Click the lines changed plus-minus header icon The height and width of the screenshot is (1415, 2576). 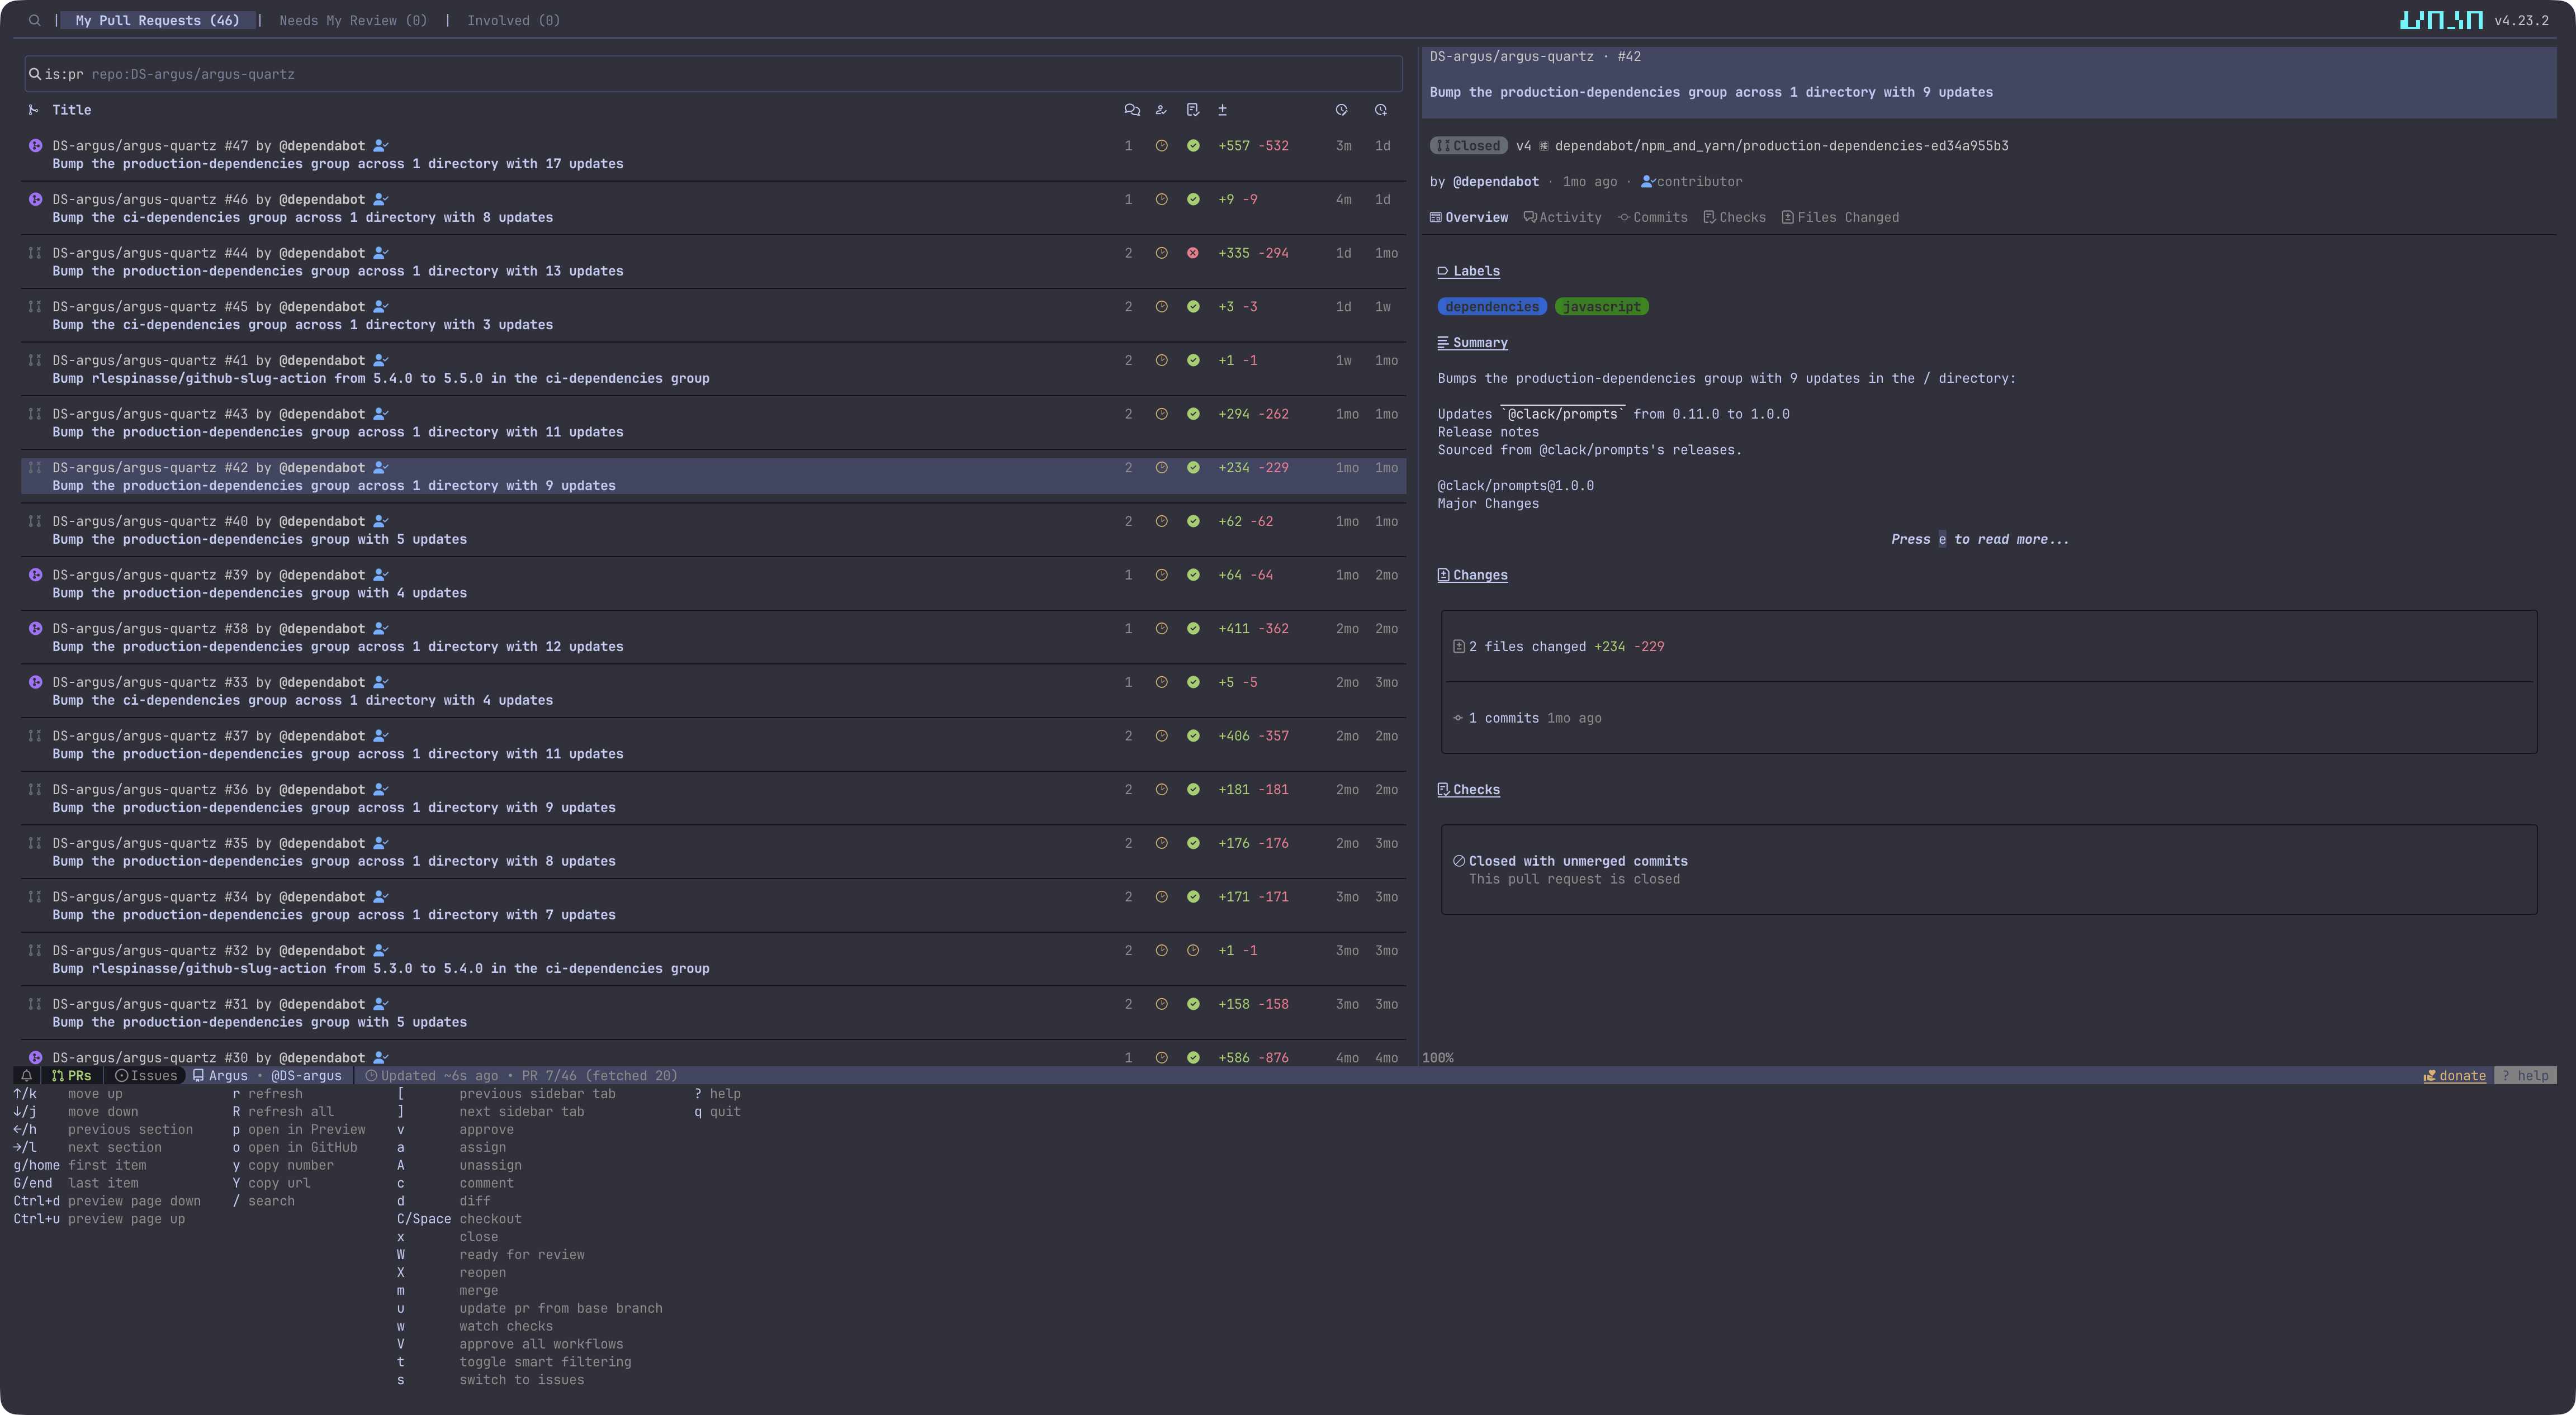pos(1222,110)
